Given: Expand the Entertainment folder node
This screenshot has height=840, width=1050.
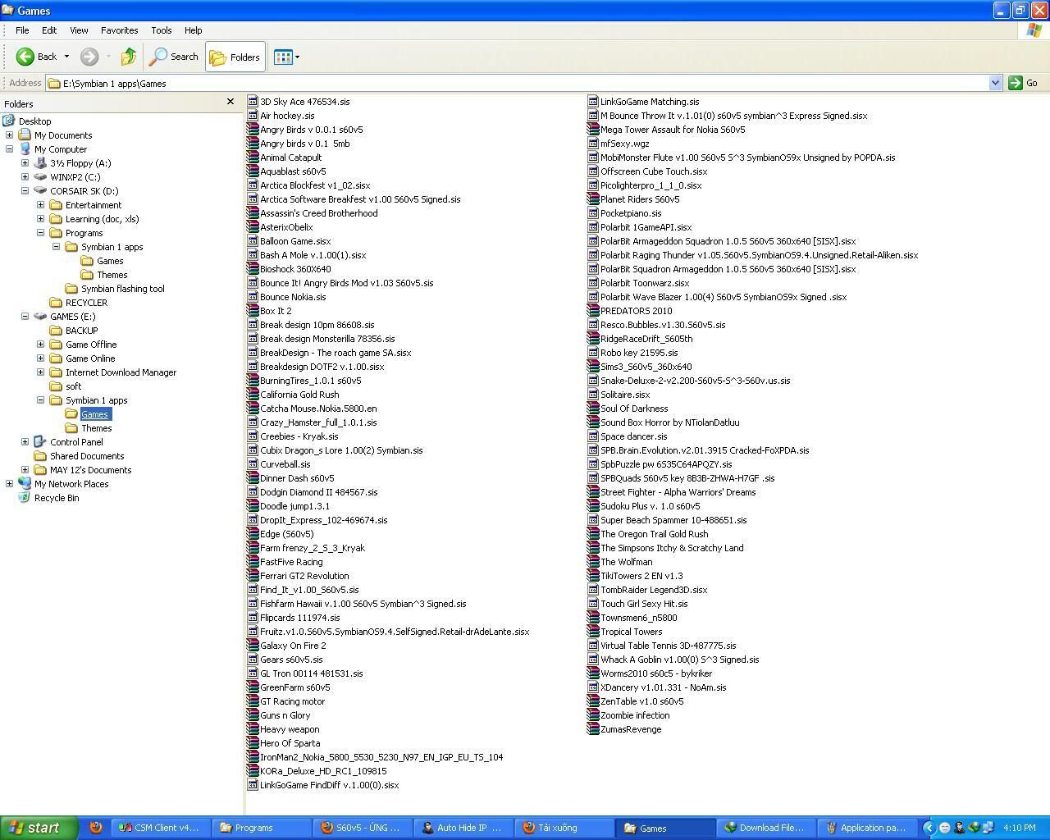Looking at the screenshot, I should [x=40, y=205].
